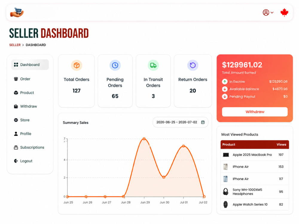Click the Available Balance amount $4670.96
Screen dimensions: 299x224
pos(280,89)
